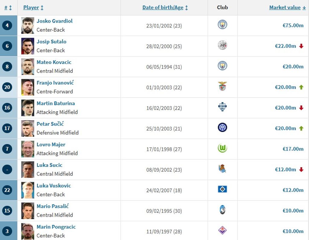Click Petar Sučić's portrait thumbnail
Image resolution: width=309 pixels, height=240 pixels.
[x=28, y=128]
